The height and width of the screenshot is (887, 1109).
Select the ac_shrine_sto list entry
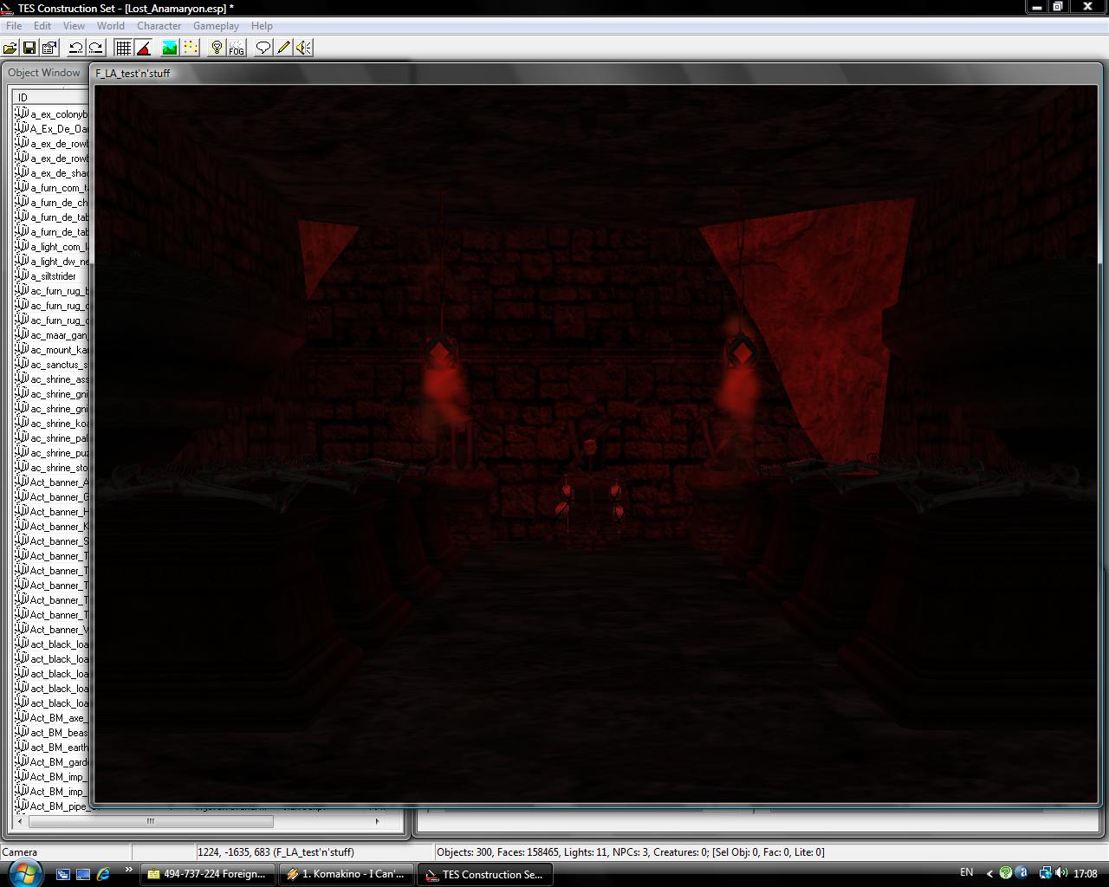tap(52, 468)
